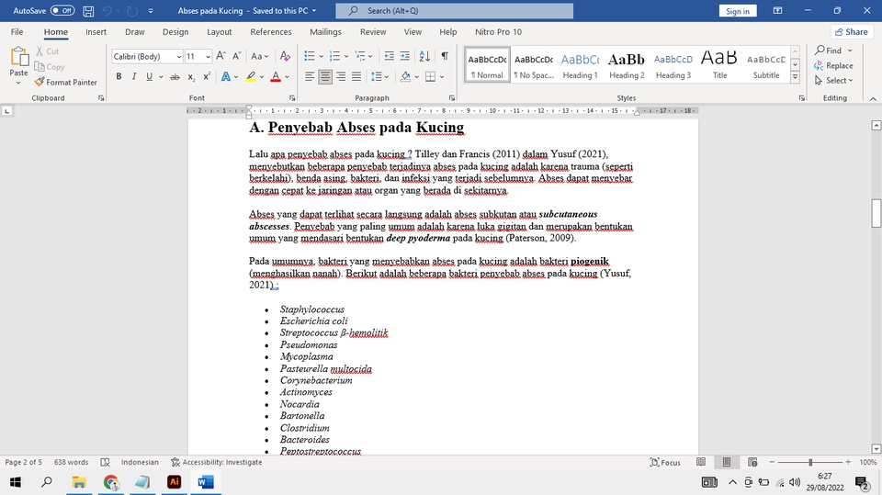The width and height of the screenshot is (882, 495).
Task: Click the Sort icon
Action: 424,56
